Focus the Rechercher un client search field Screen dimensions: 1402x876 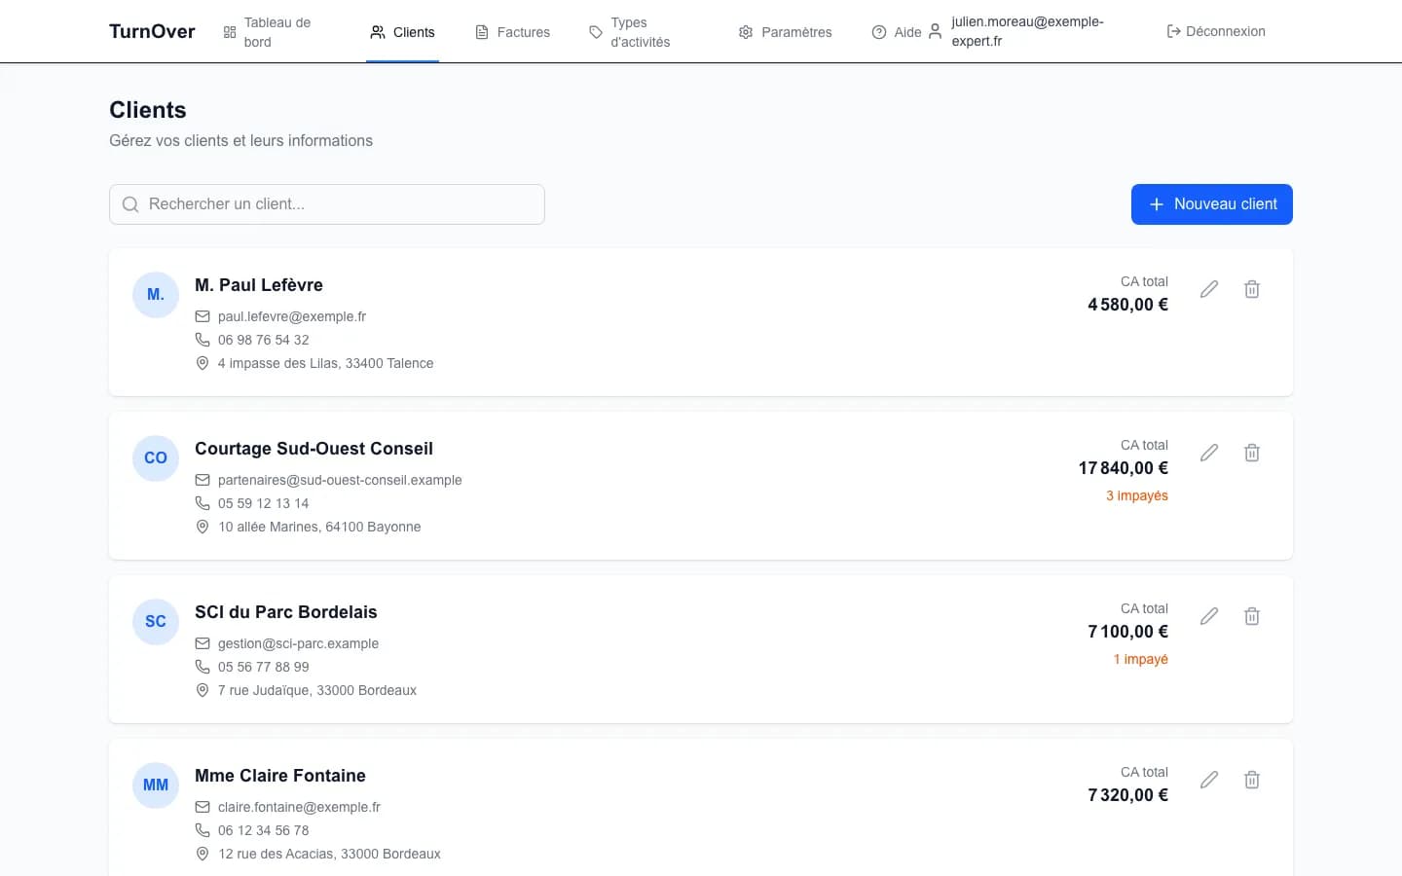pos(327,204)
